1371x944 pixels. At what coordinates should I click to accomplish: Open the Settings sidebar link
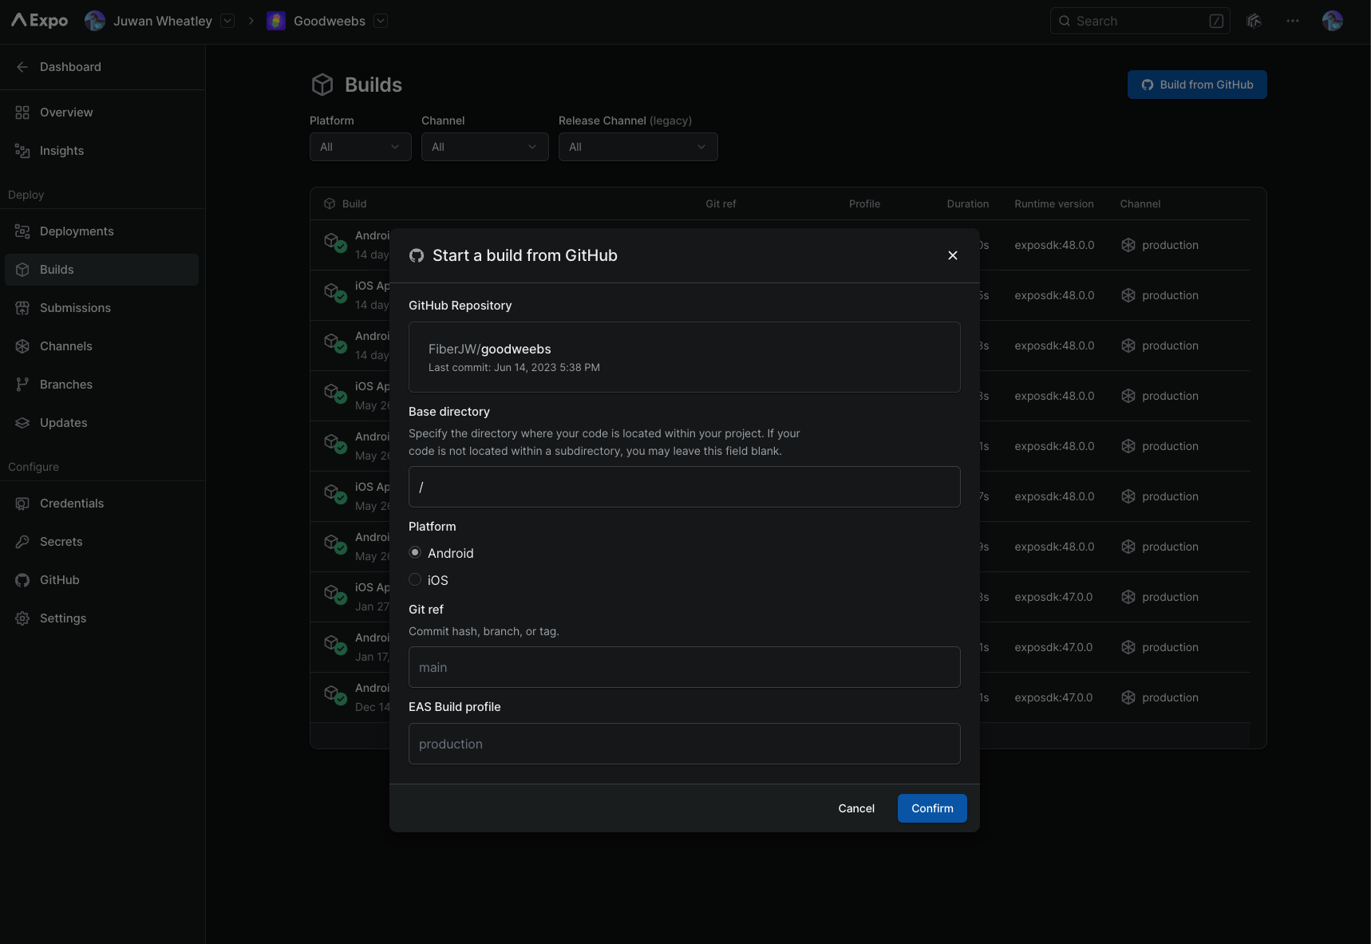point(102,618)
